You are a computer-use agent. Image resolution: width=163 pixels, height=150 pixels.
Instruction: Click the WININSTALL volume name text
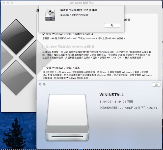(112, 95)
